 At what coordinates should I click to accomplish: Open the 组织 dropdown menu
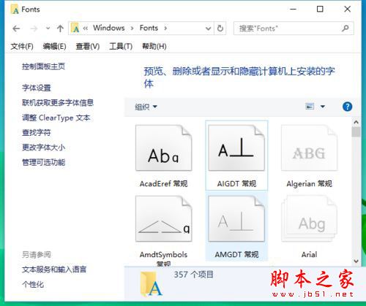(x=146, y=107)
